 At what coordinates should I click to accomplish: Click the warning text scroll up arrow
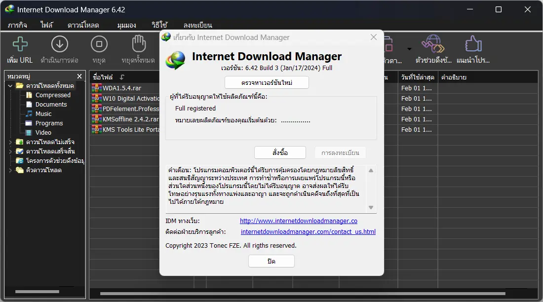click(371, 170)
